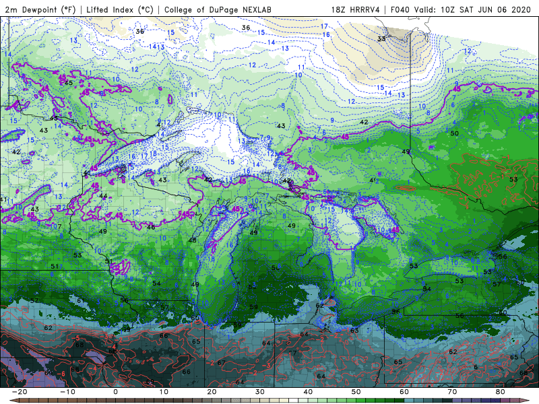Image resolution: width=539 pixels, height=404 pixels.
Task: Click the white segment of the color bar
Action: [293, 400]
